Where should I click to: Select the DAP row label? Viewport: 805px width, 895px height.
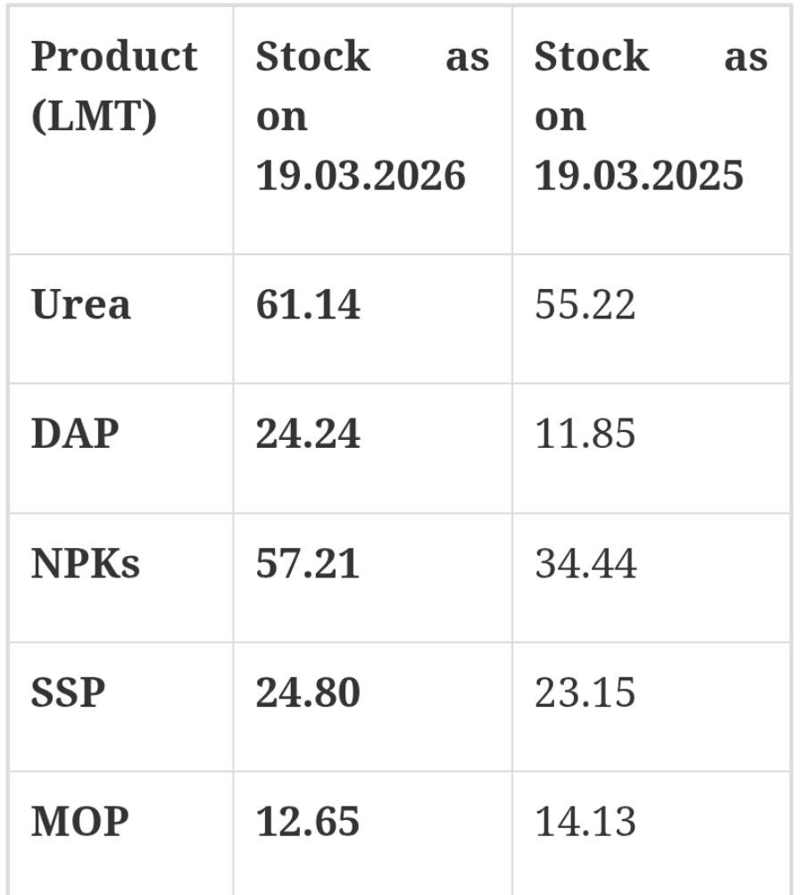75,435
